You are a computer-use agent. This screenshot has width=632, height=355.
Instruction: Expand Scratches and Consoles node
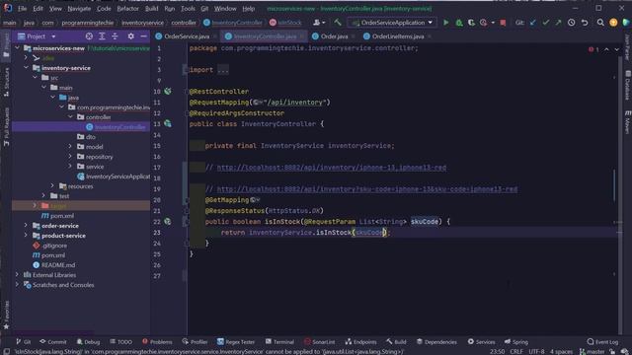tap(18, 285)
